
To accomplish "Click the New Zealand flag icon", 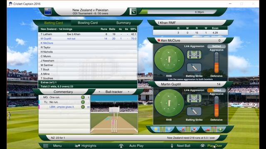I will (48, 12).
